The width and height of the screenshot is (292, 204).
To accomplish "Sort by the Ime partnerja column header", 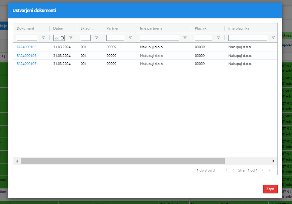I will [x=151, y=28].
